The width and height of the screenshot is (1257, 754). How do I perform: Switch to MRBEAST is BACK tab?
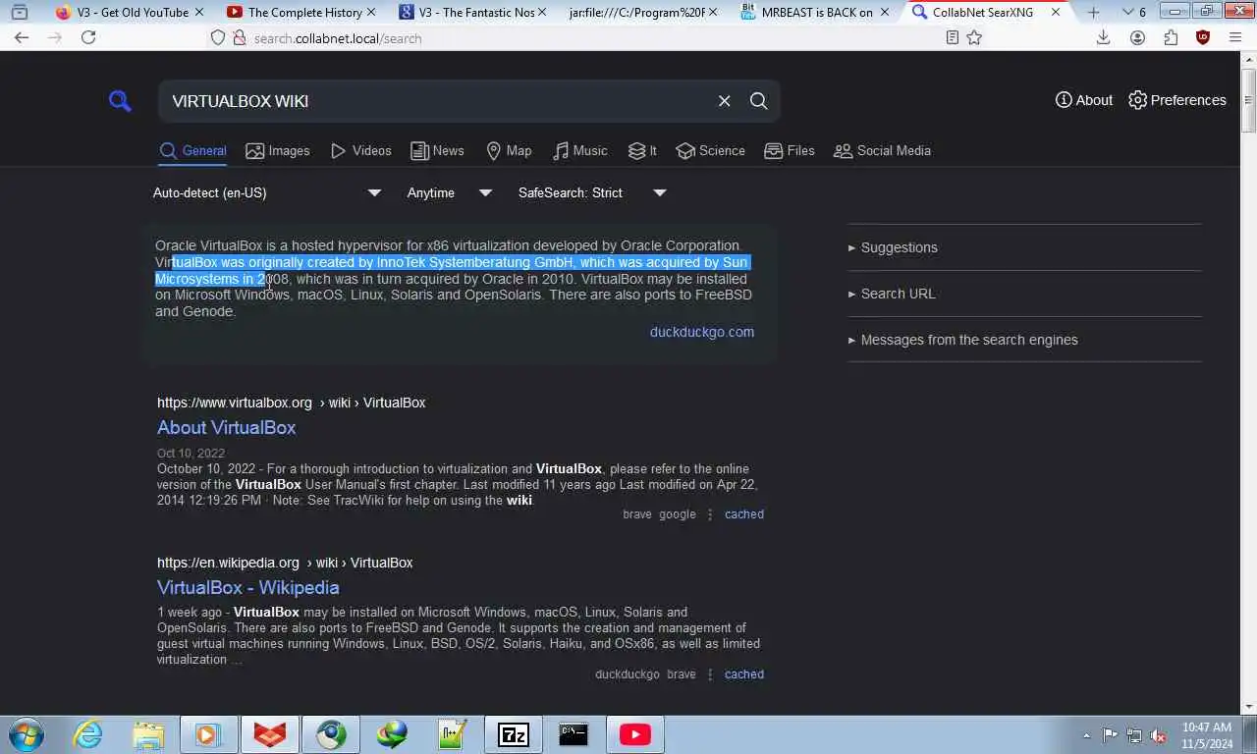[x=815, y=12]
